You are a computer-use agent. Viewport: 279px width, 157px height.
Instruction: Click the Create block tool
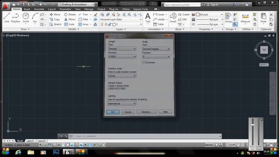184,14
